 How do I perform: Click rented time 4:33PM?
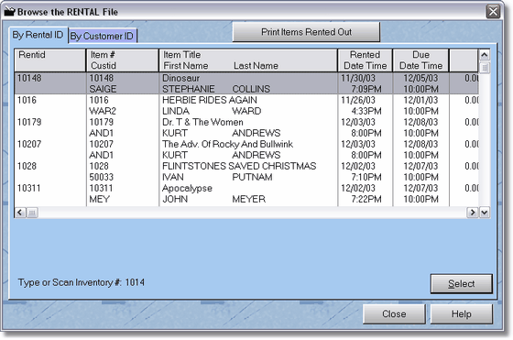366,111
